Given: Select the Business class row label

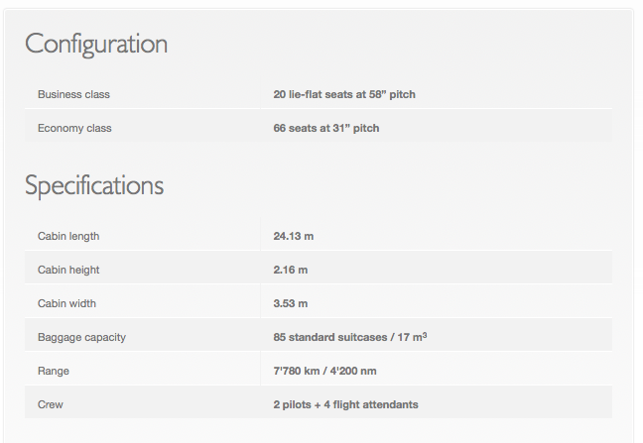Looking at the screenshot, I should point(73,94).
